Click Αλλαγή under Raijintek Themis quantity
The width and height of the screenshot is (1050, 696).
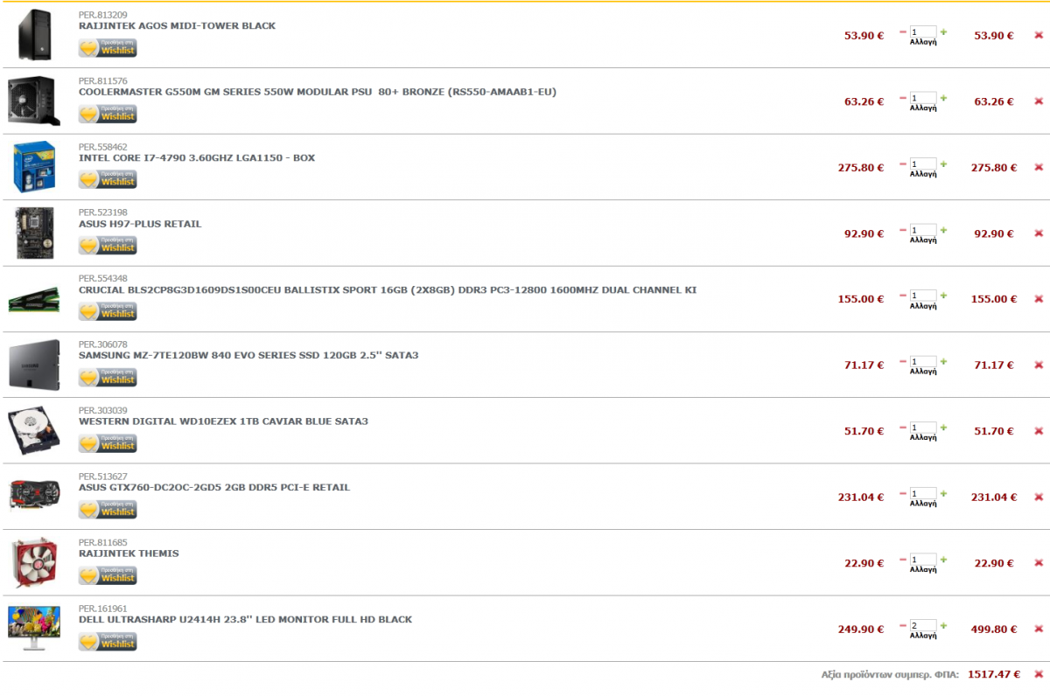(x=923, y=569)
